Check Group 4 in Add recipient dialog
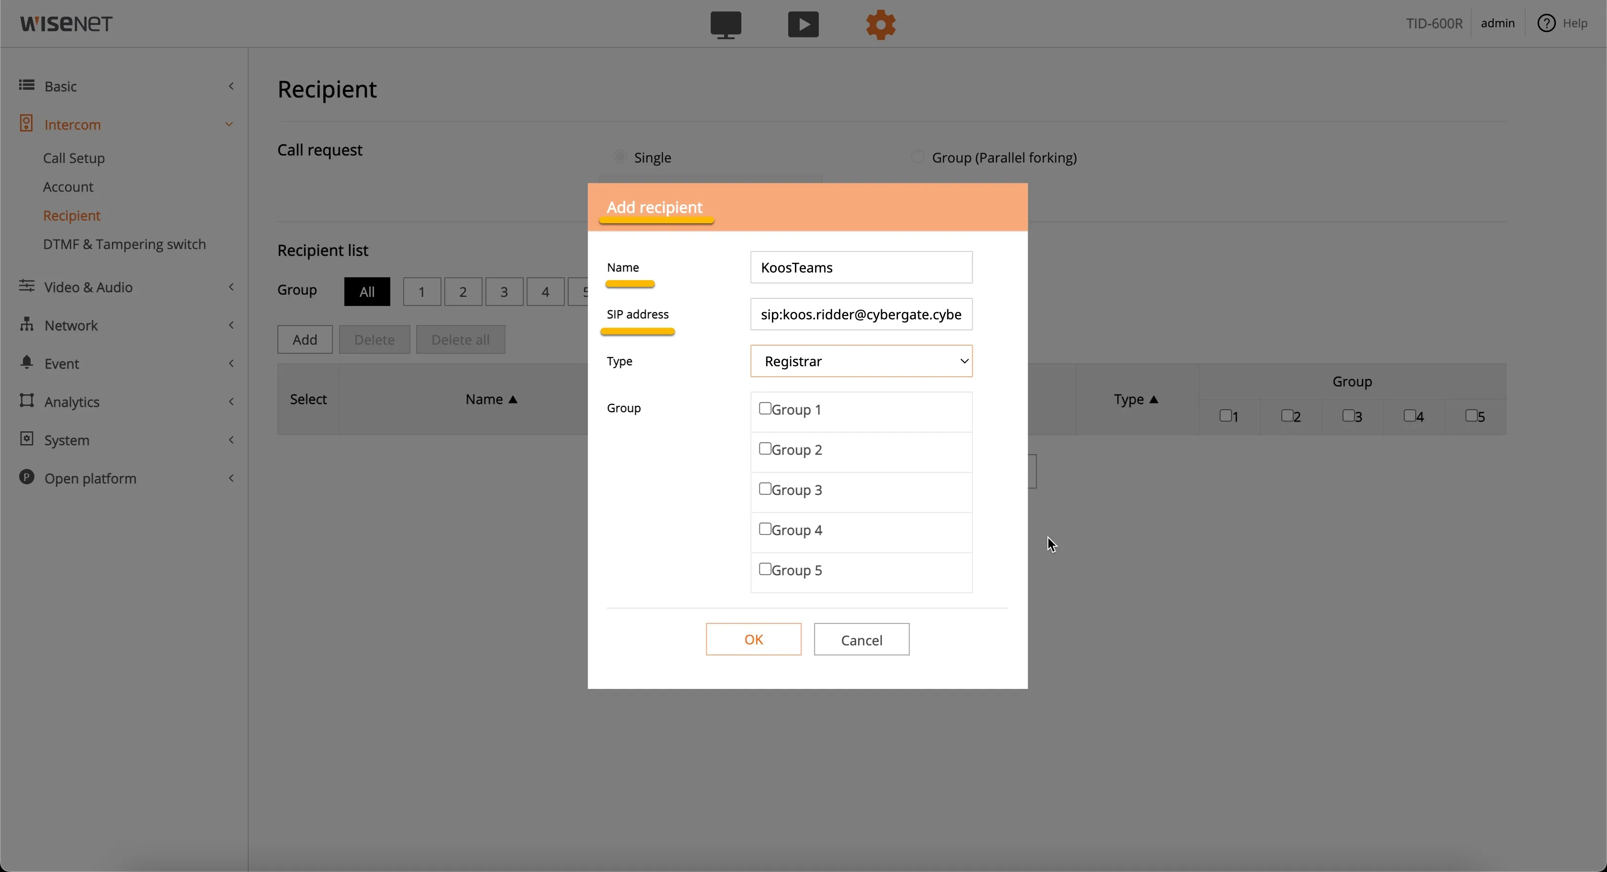Screen dimensions: 1607x872 coord(765,530)
